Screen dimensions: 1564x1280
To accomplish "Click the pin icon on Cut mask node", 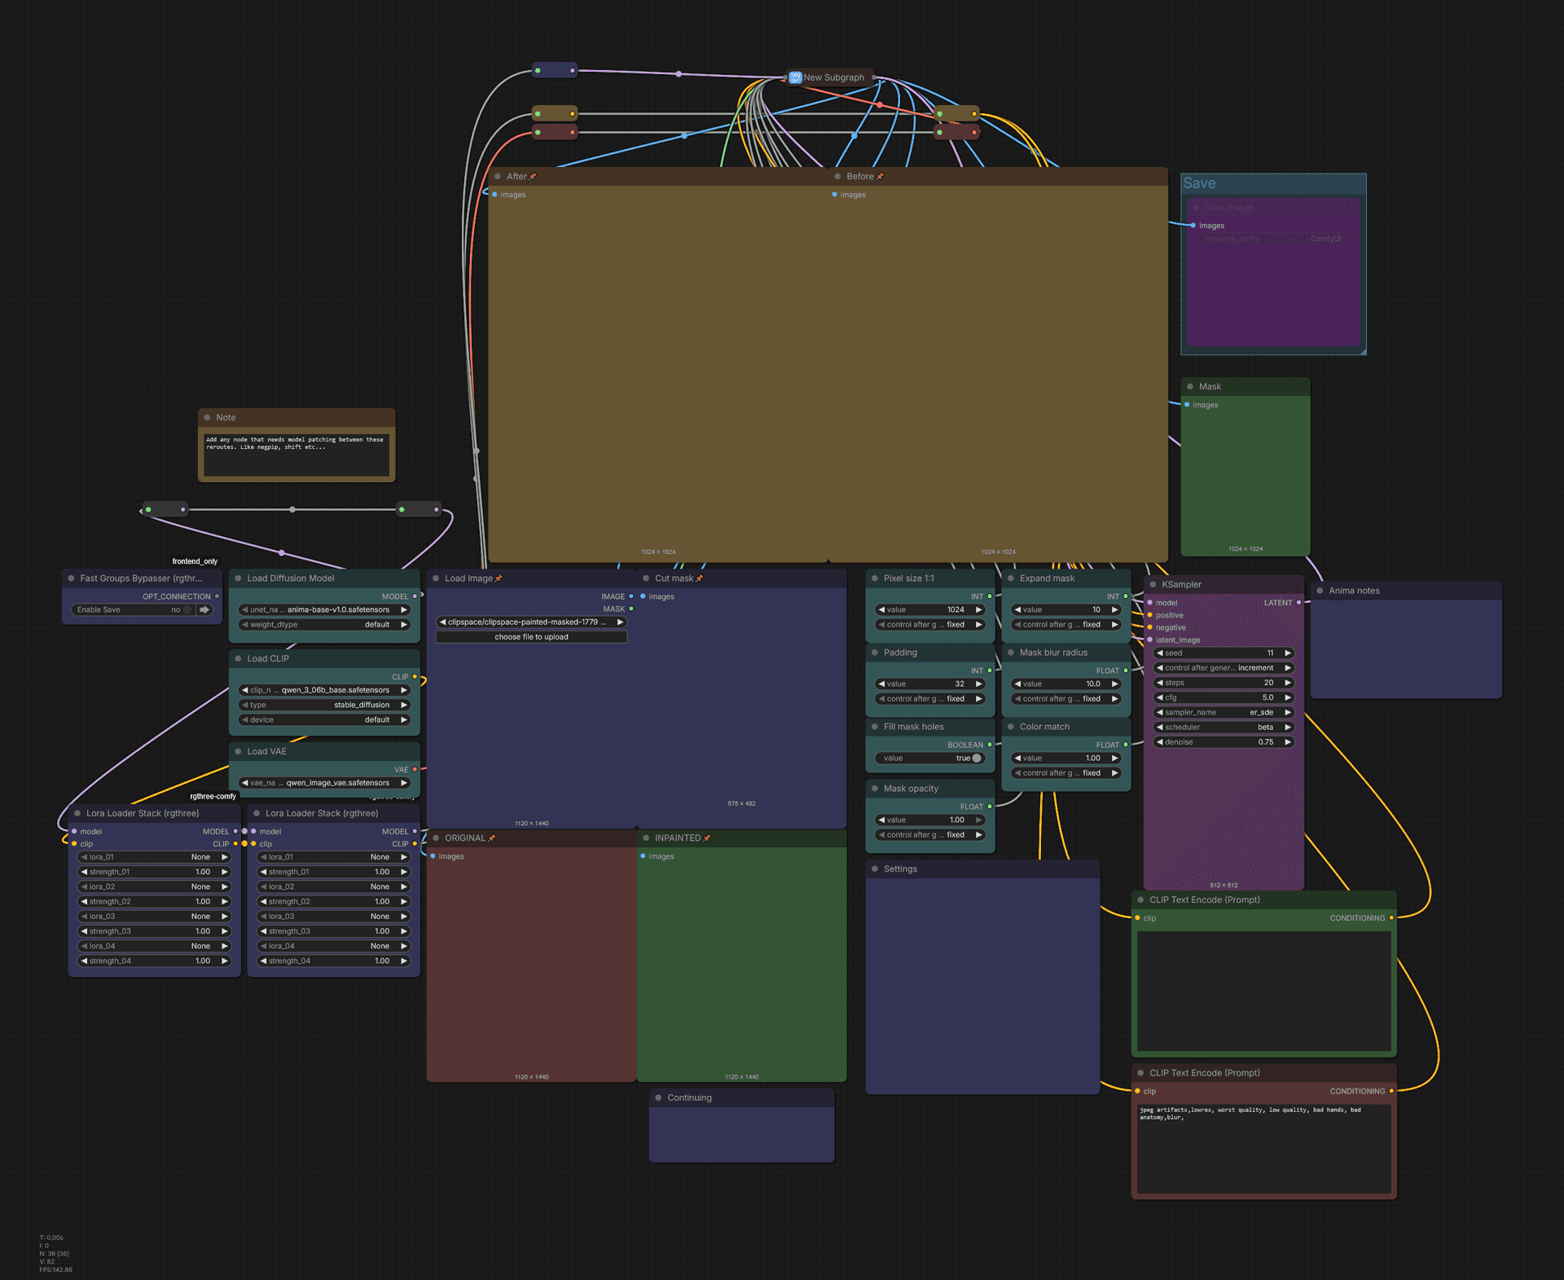I will (x=699, y=578).
